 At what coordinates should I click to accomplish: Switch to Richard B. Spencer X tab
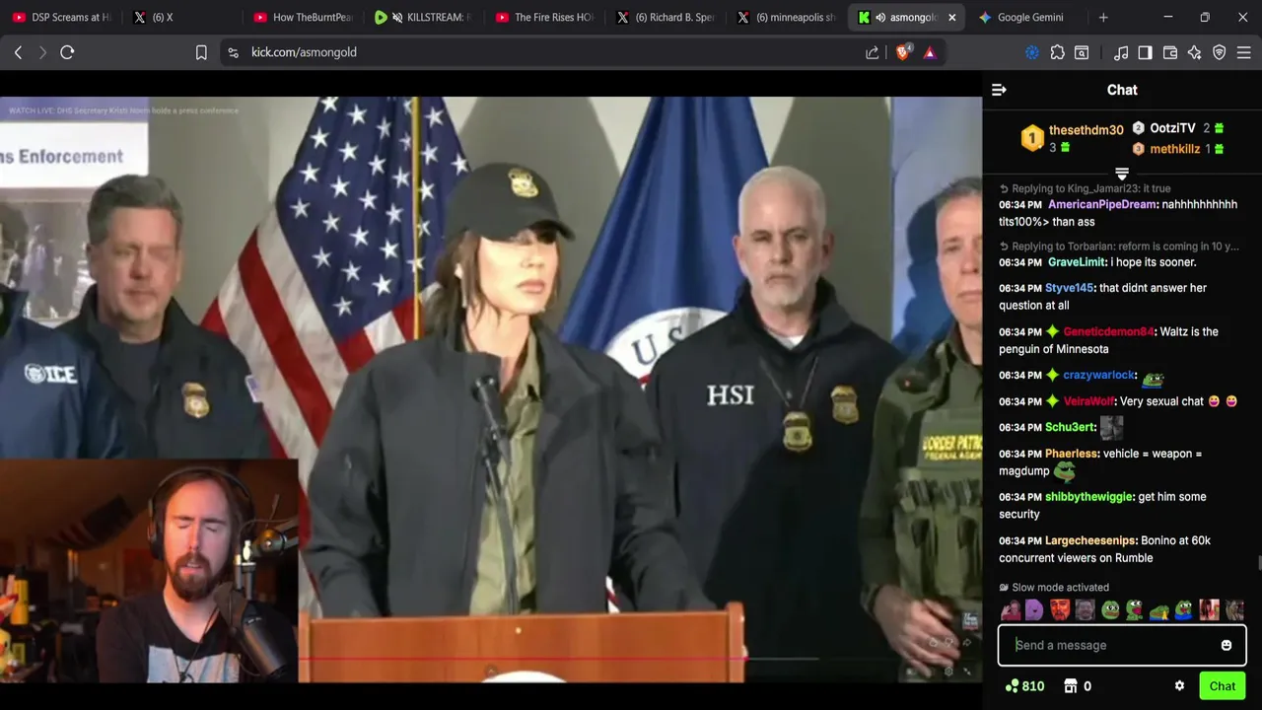(665, 17)
